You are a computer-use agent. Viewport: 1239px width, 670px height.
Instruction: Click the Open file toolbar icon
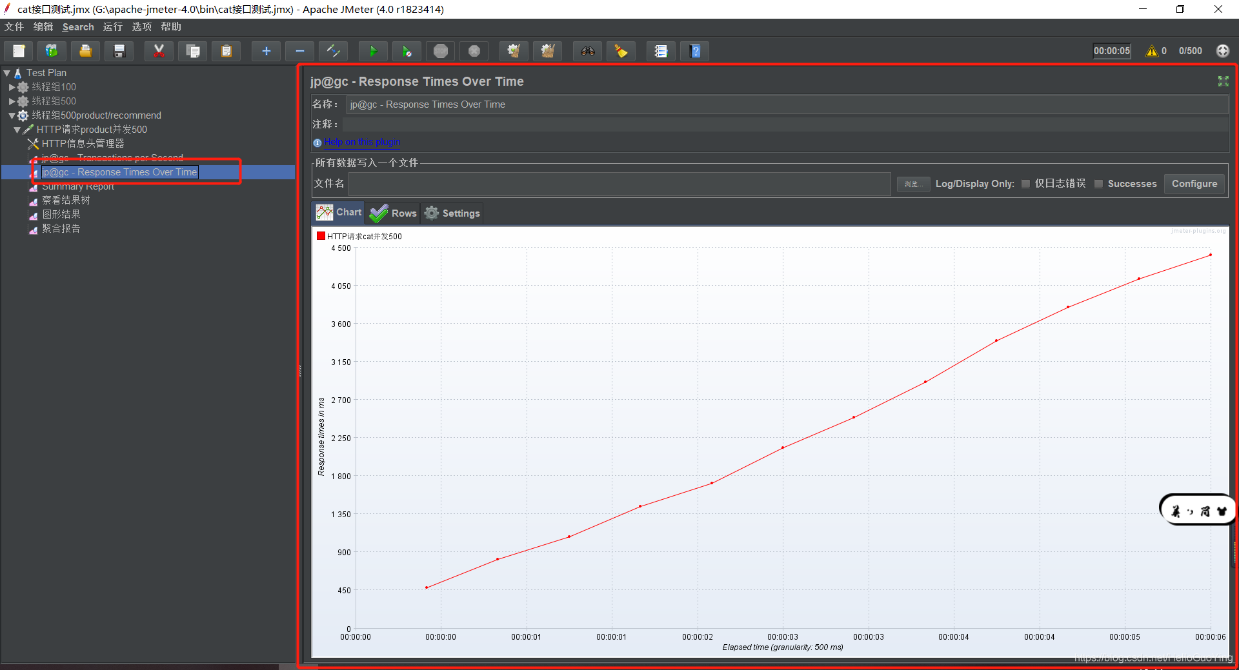click(85, 51)
